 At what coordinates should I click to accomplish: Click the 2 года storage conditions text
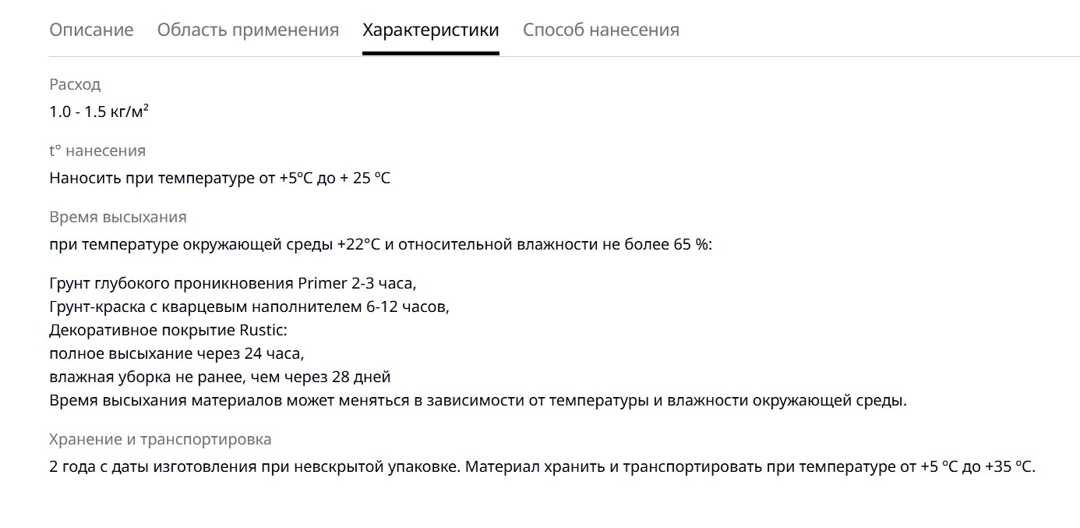(542, 467)
